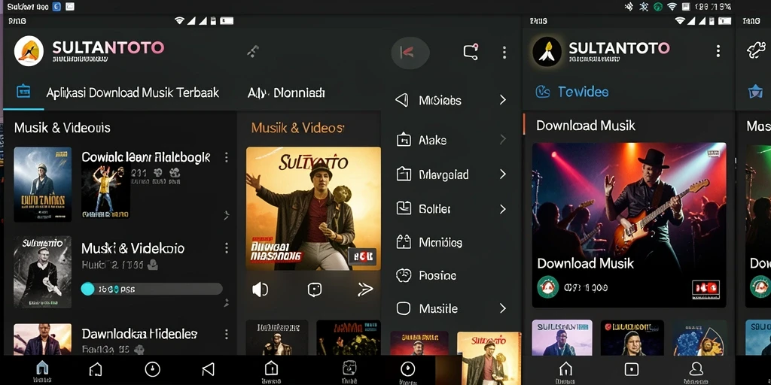Open the first album cover beside Cowialc leanr

point(42,185)
